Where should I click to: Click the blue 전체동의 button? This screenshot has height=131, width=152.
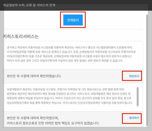click(73, 20)
